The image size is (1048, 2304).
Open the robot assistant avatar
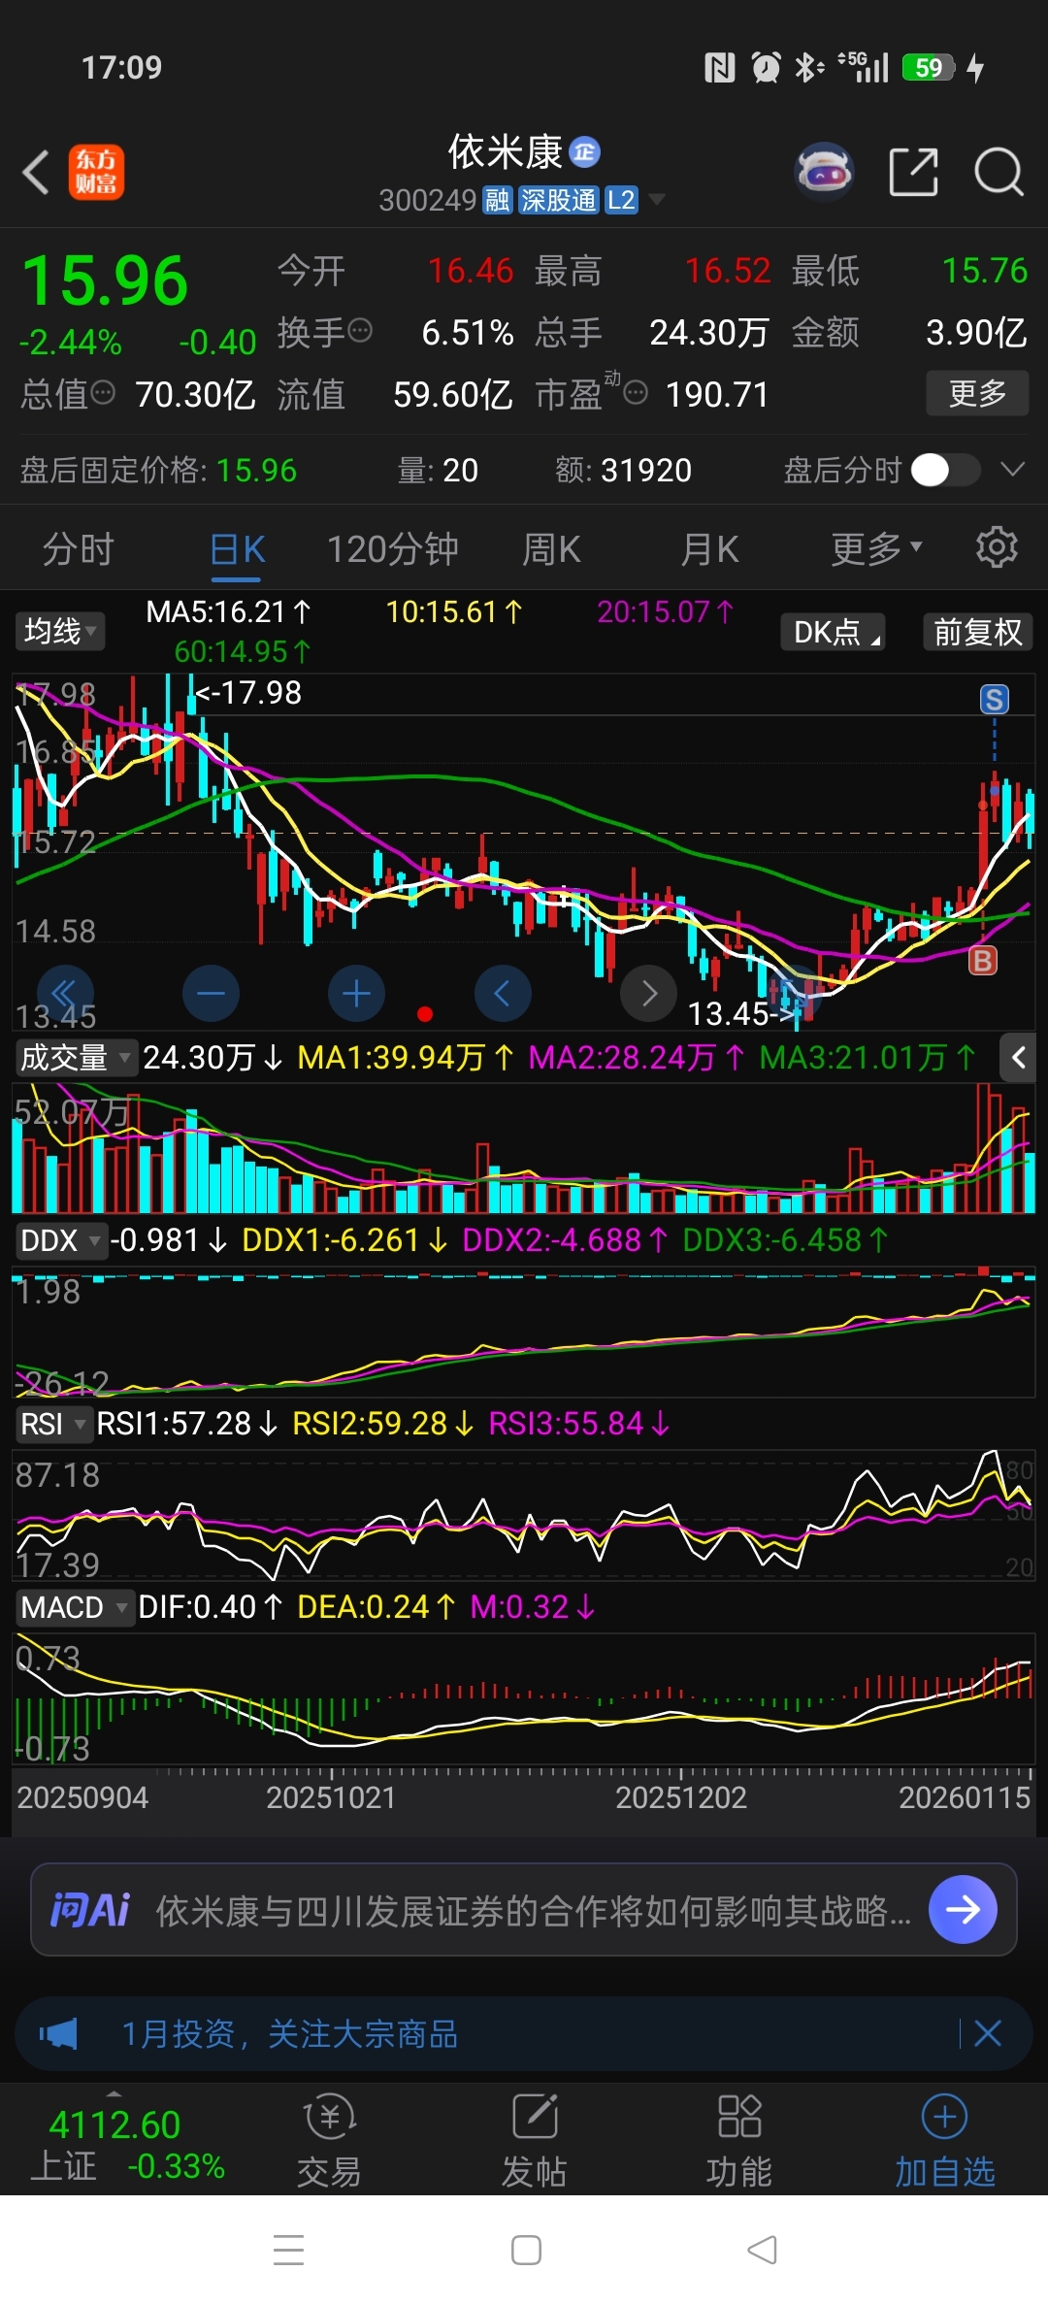point(824,173)
